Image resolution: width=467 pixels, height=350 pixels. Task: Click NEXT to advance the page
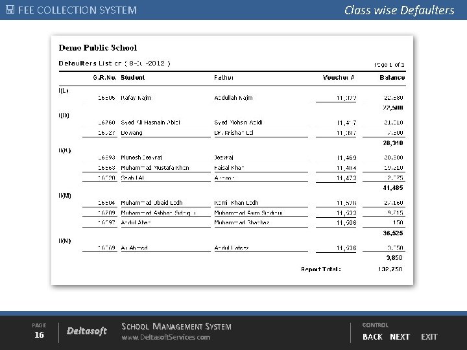pyautogui.click(x=400, y=336)
